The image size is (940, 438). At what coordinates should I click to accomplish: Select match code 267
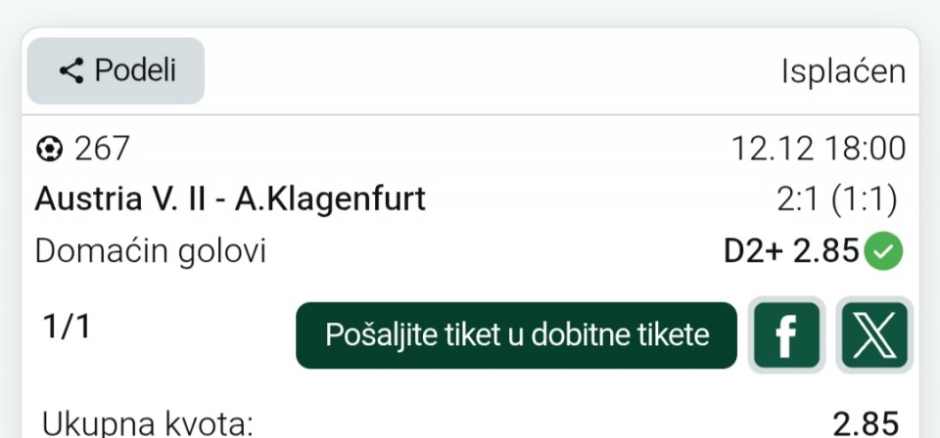(102, 149)
